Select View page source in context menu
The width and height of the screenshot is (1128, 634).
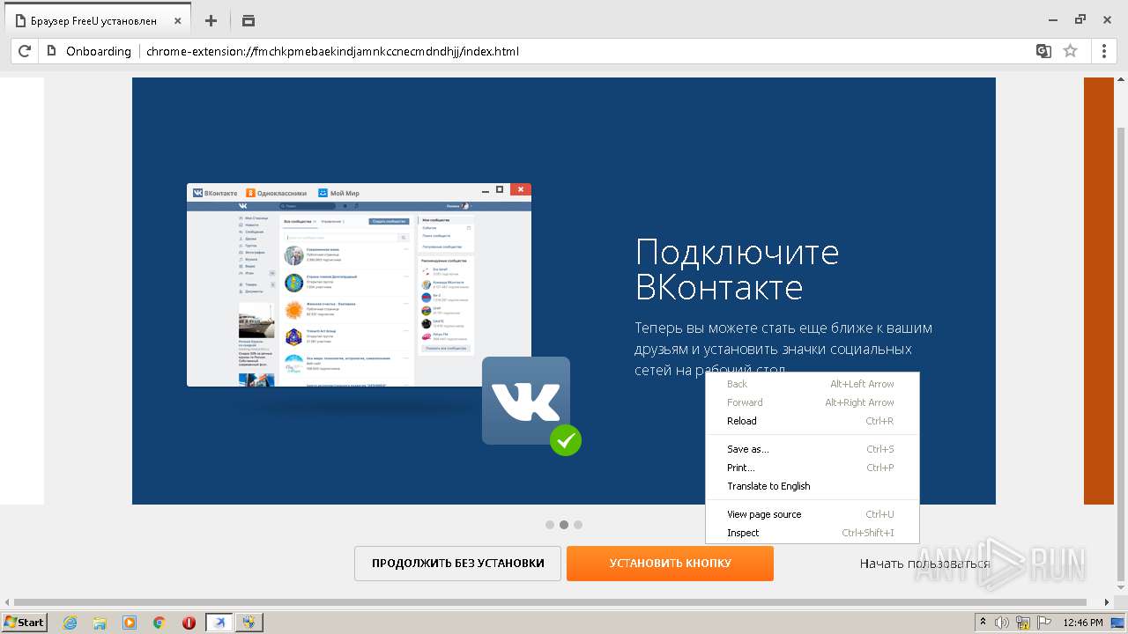(x=813, y=514)
